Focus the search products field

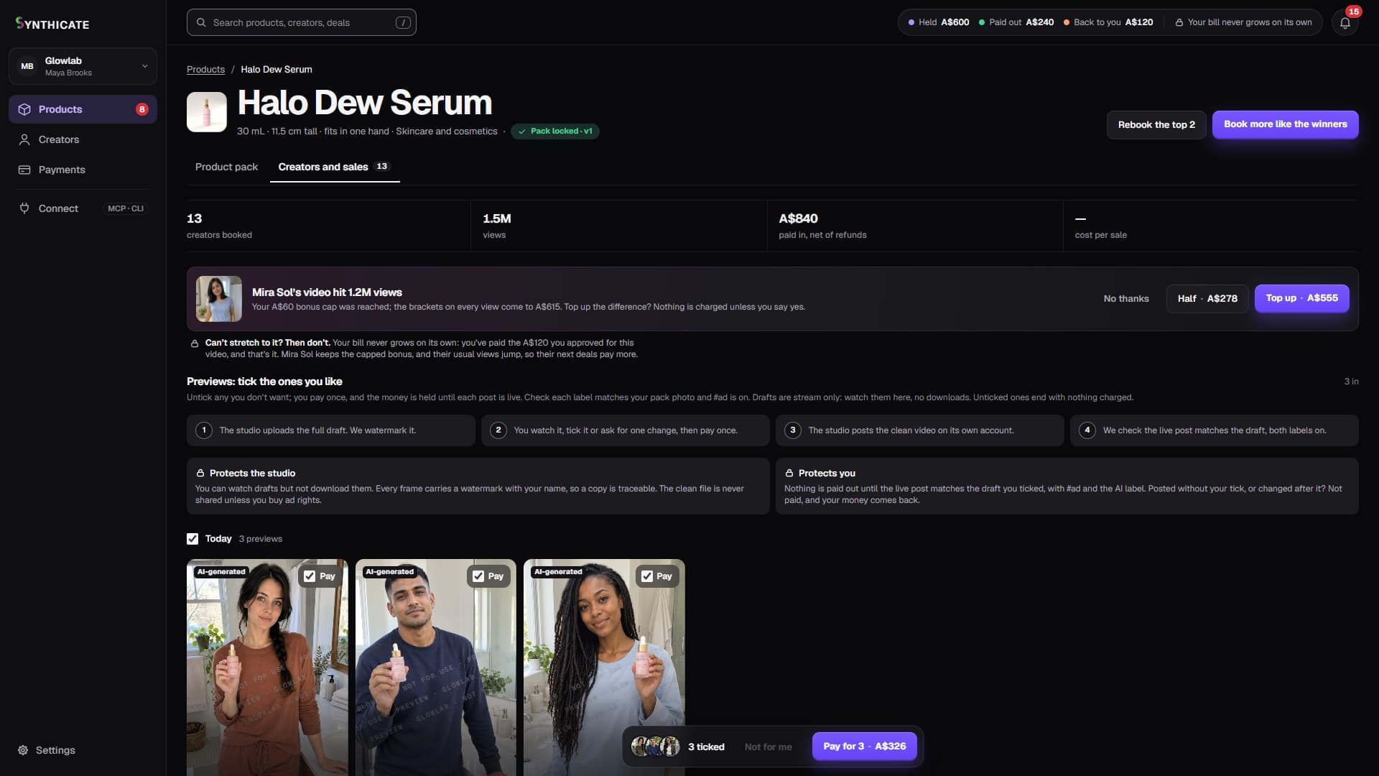302,22
